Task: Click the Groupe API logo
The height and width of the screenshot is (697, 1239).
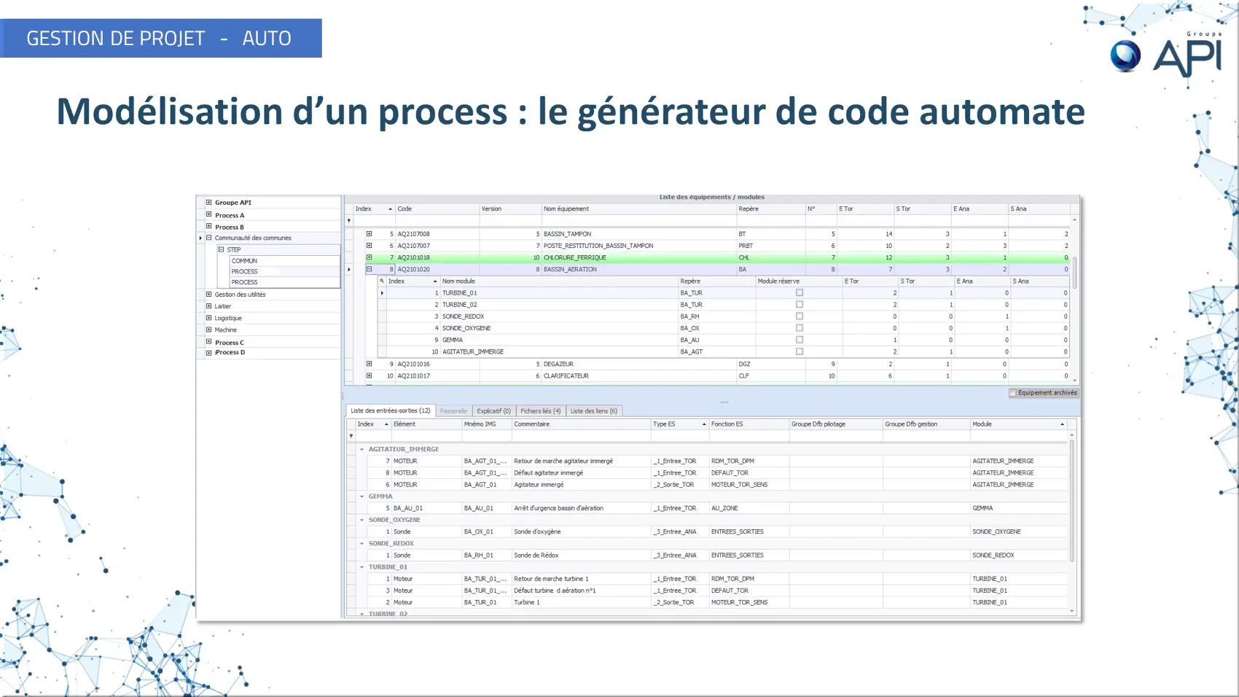Action: [x=1165, y=55]
